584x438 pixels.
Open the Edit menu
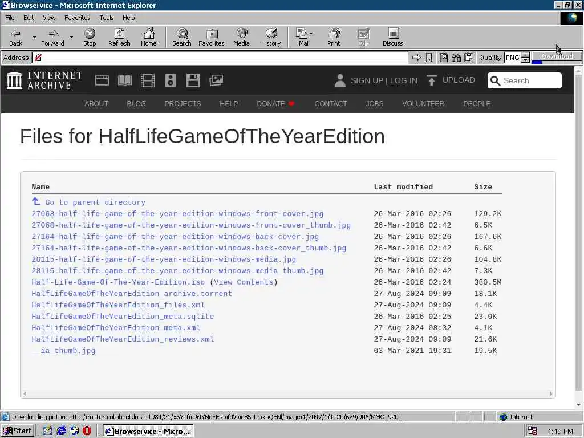29,18
